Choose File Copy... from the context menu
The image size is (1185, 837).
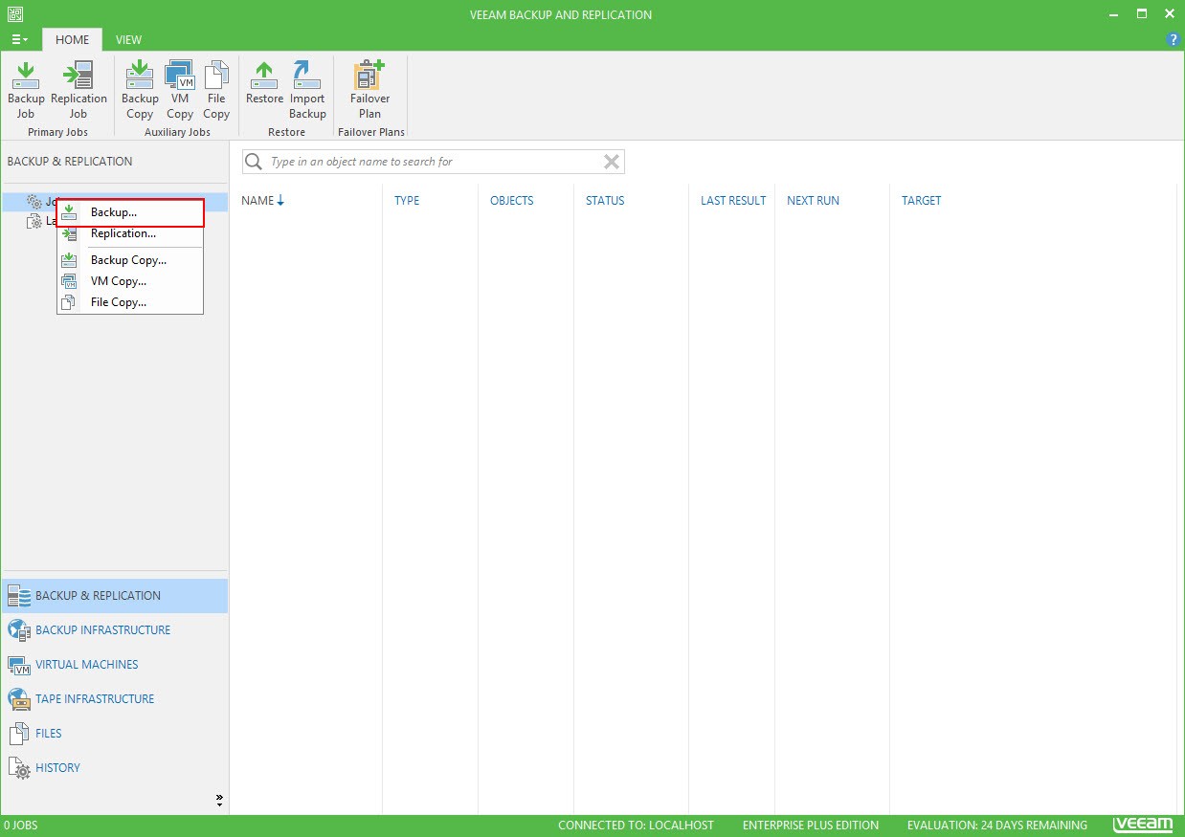130,302
